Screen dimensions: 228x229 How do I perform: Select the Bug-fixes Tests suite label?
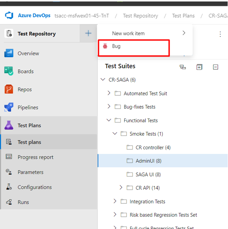coord(139,107)
